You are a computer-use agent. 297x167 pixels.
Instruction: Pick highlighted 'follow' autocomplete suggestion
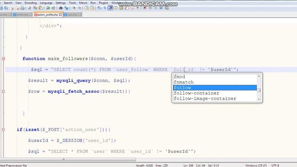coord(215,88)
